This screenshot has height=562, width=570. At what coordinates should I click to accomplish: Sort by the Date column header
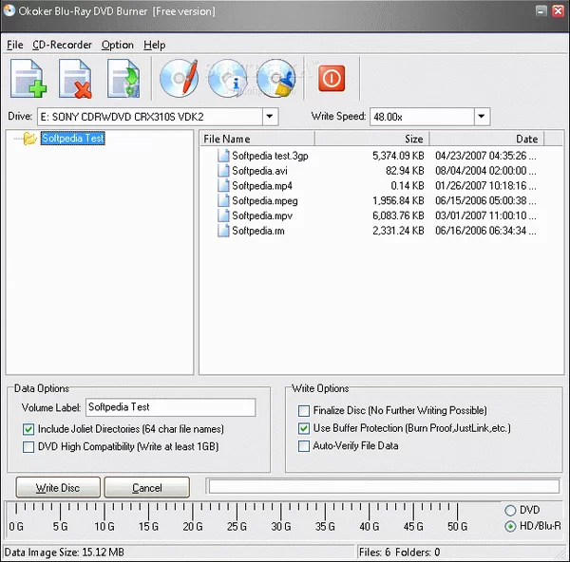[x=486, y=140]
